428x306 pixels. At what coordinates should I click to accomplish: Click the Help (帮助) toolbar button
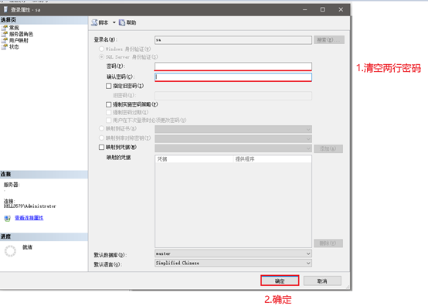tap(127, 22)
